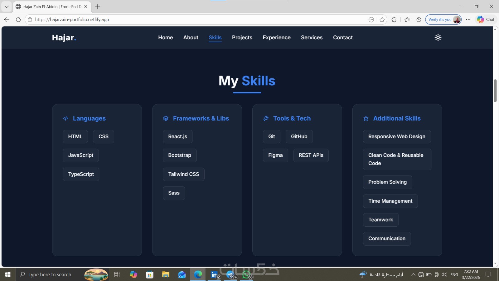Open Task View from the taskbar
This screenshot has height=281, width=499.
pyautogui.click(x=117, y=274)
